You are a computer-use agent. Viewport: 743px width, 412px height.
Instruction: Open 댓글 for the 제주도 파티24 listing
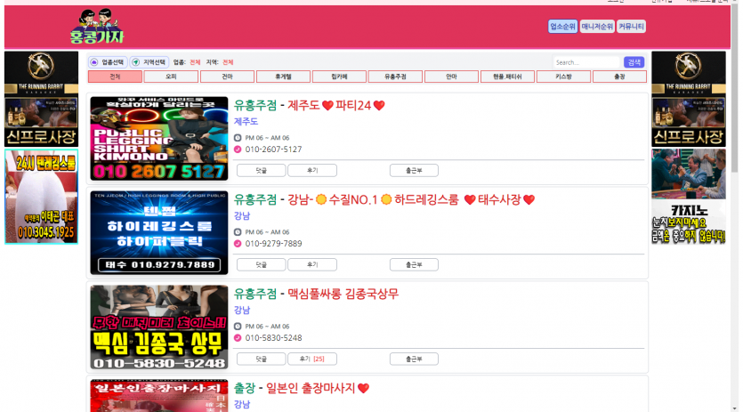click(261, 171)
